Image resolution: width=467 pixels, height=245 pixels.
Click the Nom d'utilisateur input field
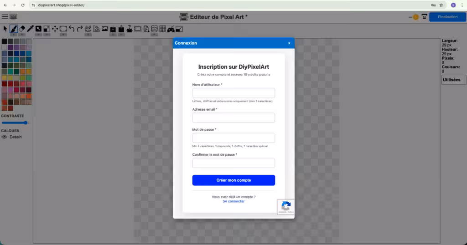233,93
